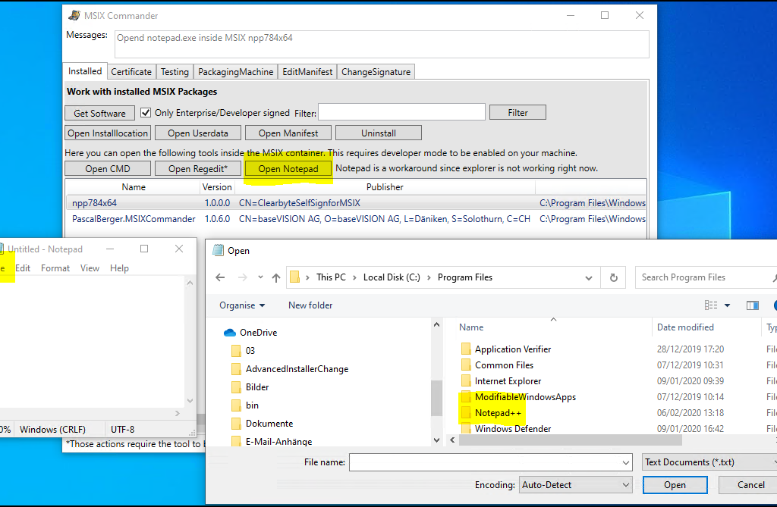777x507 pixels.
Task: Click the folder icon beside 03
Action: (237, 351)
